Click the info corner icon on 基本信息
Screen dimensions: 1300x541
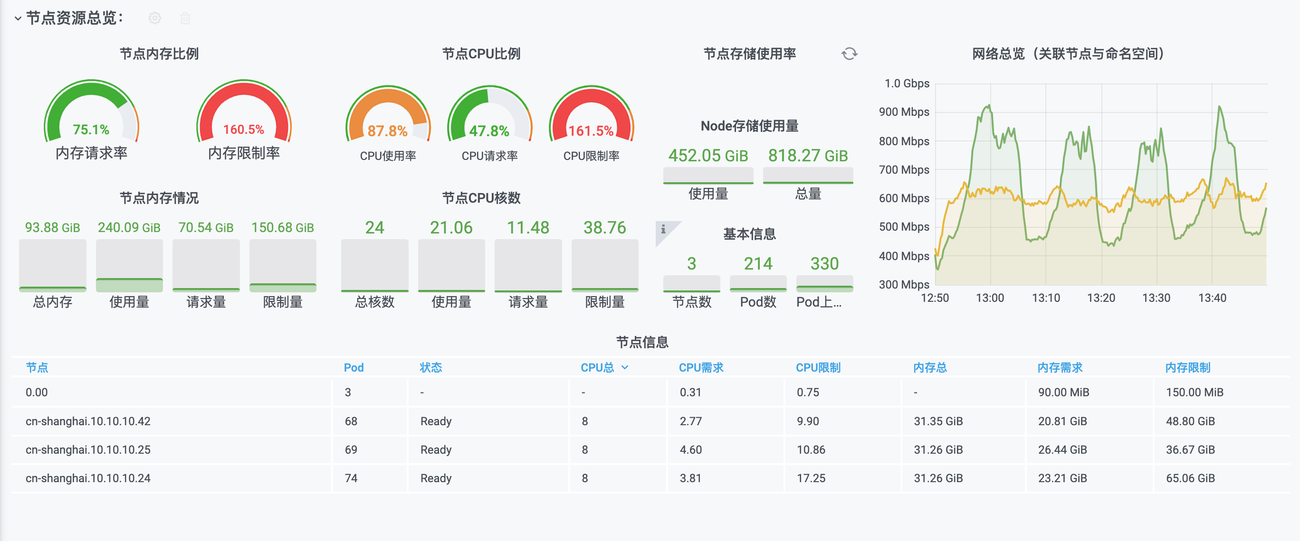tap(663, 229)
